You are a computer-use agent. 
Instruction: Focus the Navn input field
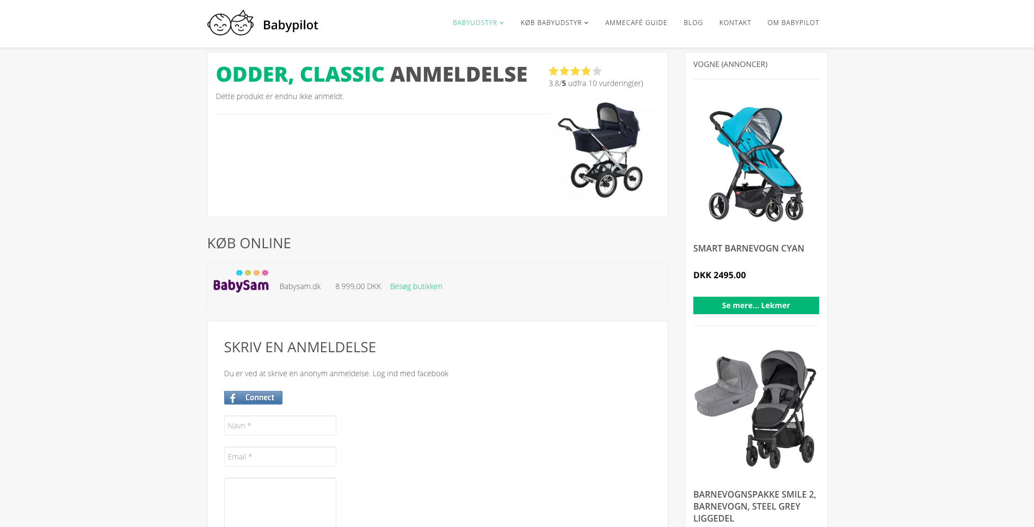(x=280, y=426)
